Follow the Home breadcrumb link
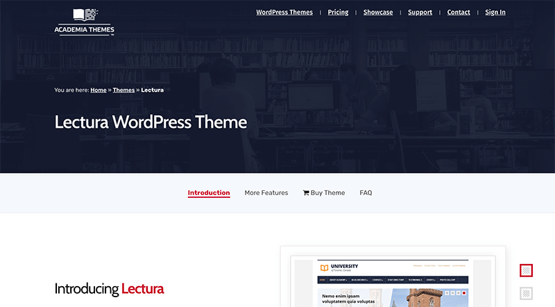Image resolution: width=555 pixels, height=307 pixels. [x=99, y=90]
